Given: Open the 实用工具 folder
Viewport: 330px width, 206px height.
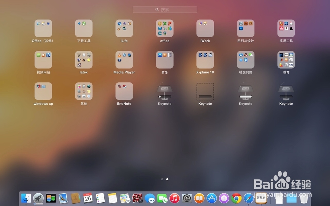Looking at the screenshot, I should [286, 28].
